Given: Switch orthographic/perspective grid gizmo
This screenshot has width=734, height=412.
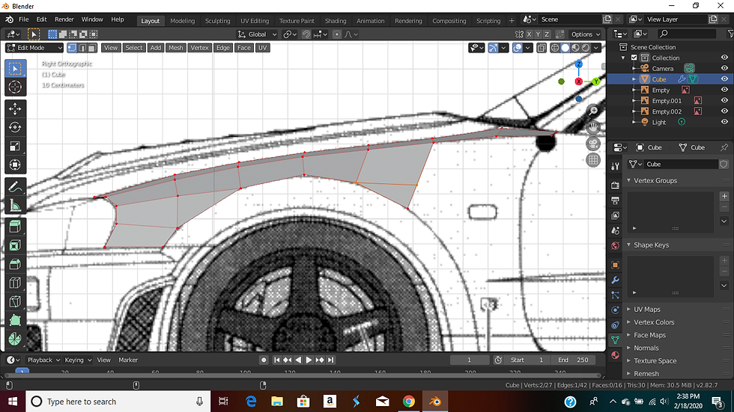Looking at the screenshot, I should click(x=593, y=160).
